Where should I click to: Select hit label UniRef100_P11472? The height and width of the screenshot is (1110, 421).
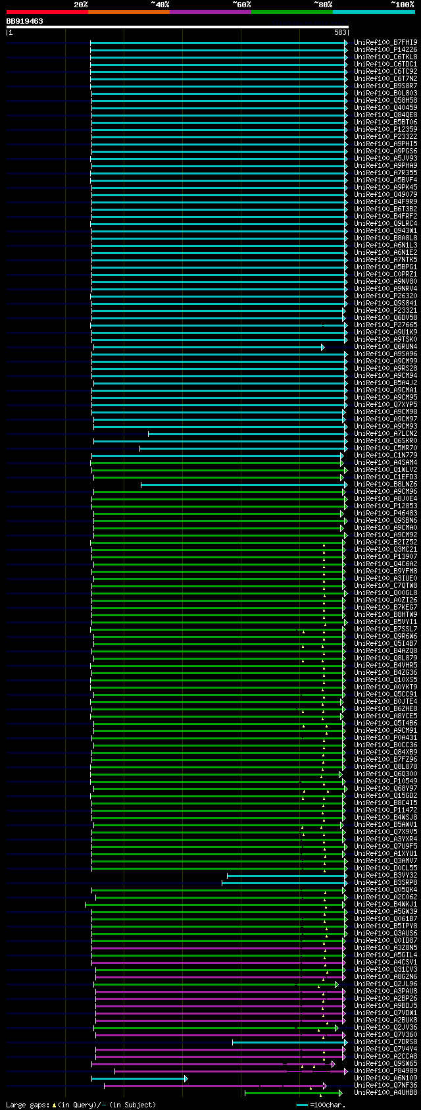coord(385,810)
